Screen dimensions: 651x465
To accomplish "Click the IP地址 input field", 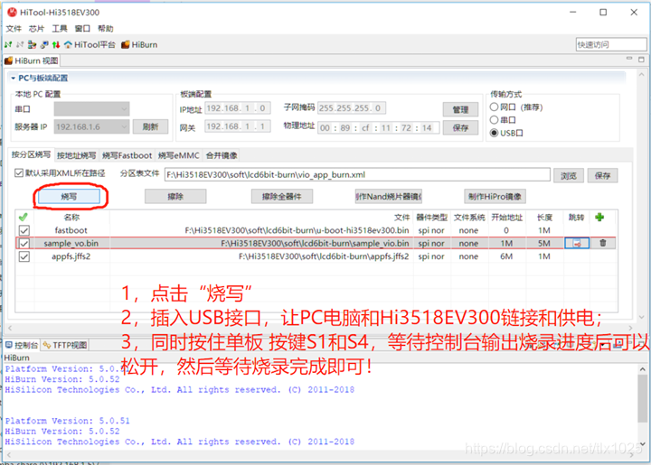I will point(238,108).
